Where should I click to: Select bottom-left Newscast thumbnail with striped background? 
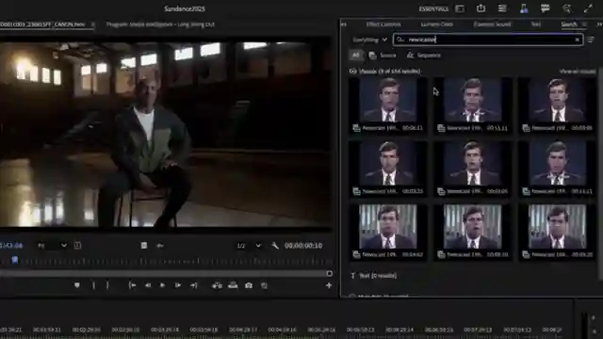(x=387, y=232)
